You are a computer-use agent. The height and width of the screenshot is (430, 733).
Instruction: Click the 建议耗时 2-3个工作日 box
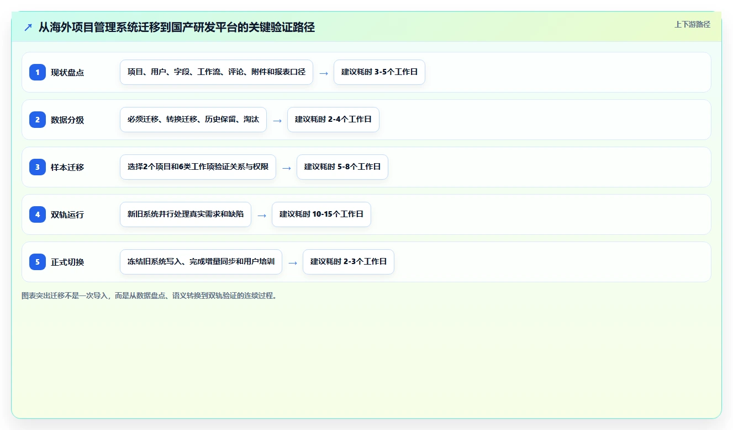click(x=349, y=262)
